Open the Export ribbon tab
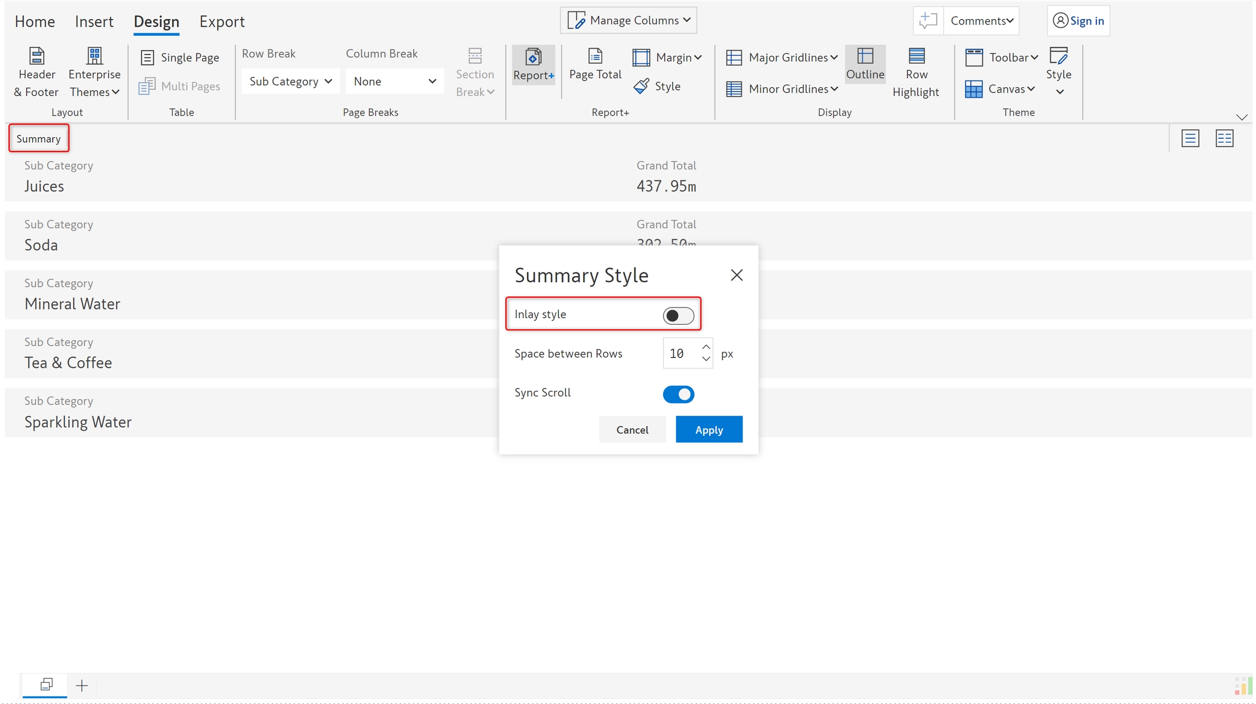 (221, 21)
